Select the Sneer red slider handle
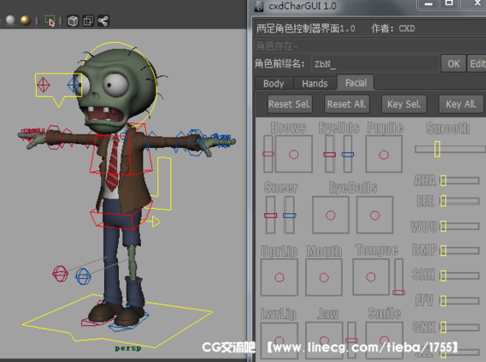The height and width of the screenshot is (362, 486). pyautogui.click(x=271, y=215)
